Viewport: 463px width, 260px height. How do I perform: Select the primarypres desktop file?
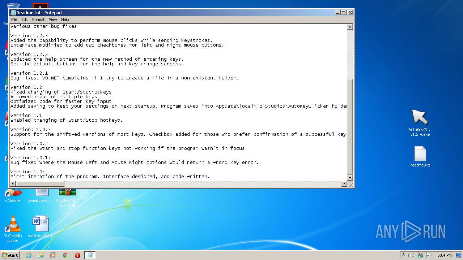point(40,196)
